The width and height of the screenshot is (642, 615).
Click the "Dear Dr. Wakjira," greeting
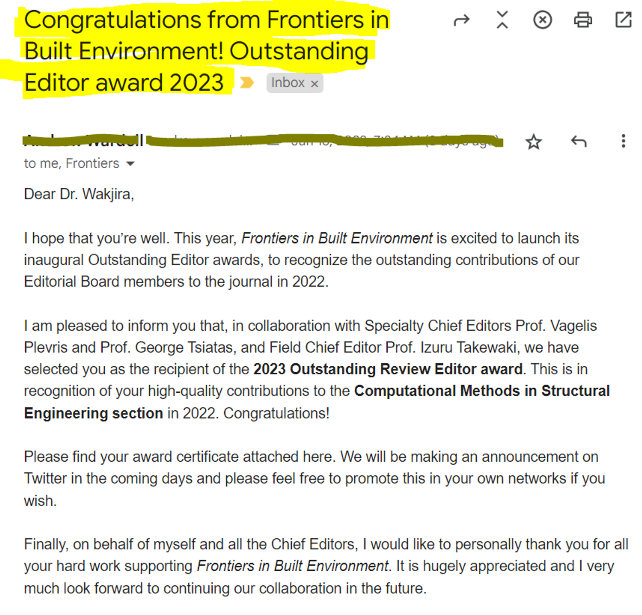click(x=79, y=194)
